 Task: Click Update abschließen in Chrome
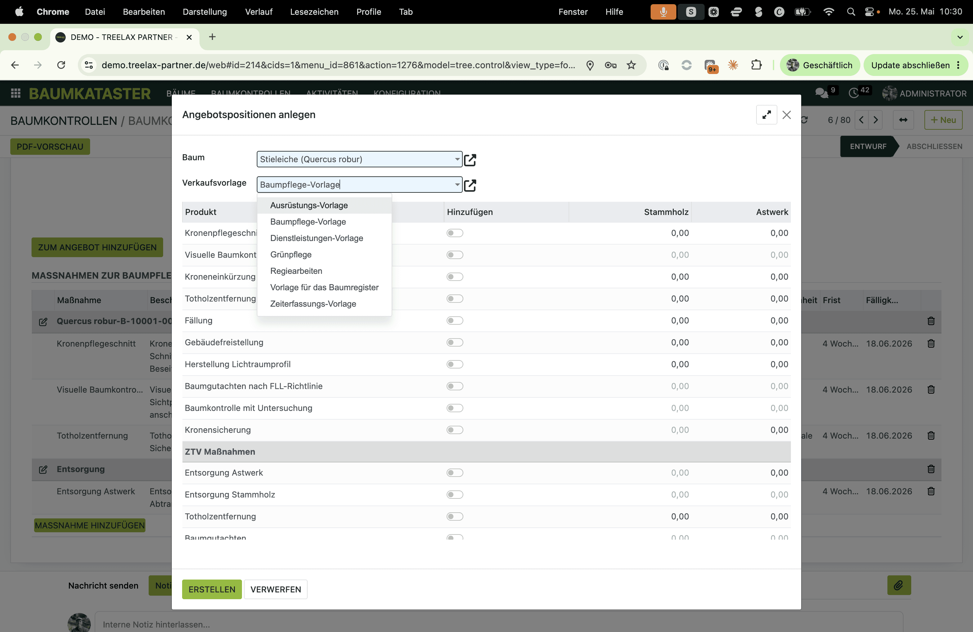[x=915, y=65]
